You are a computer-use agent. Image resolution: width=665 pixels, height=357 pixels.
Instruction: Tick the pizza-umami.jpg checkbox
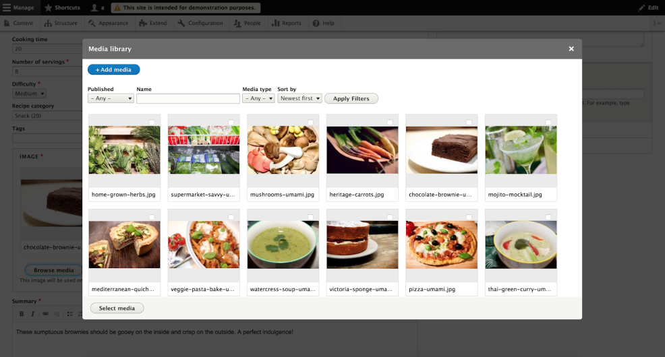tap(469, 217)
